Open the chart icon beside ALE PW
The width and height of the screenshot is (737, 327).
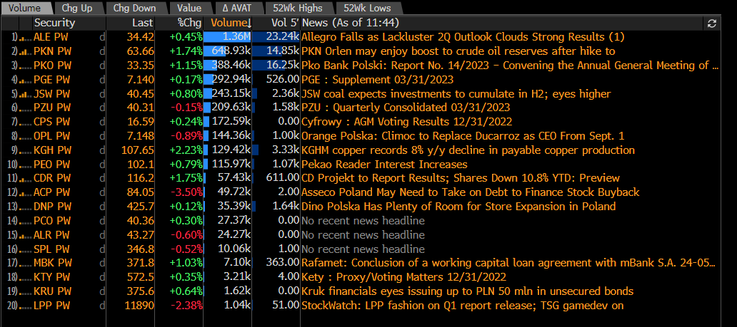click(x=25, y=37)
